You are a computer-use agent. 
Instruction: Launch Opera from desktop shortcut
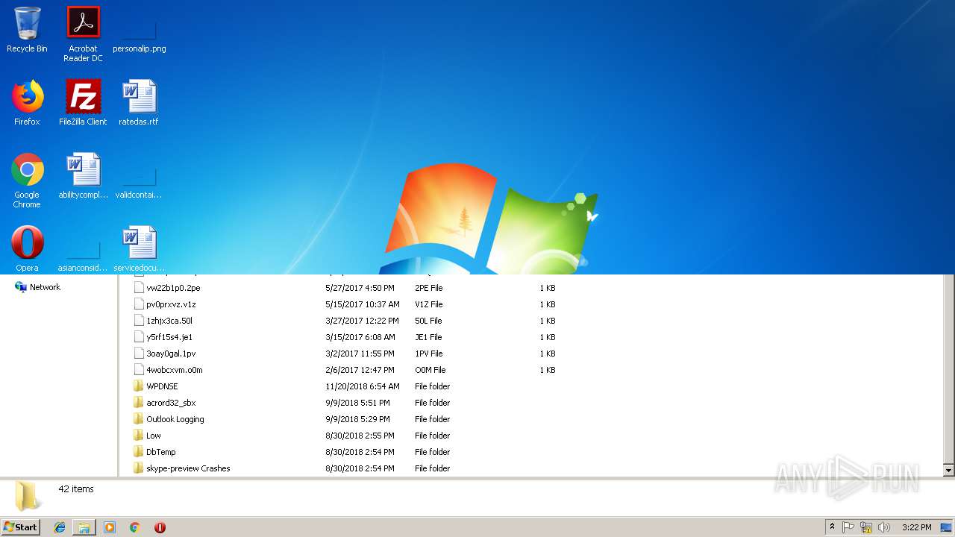(27, 249)
